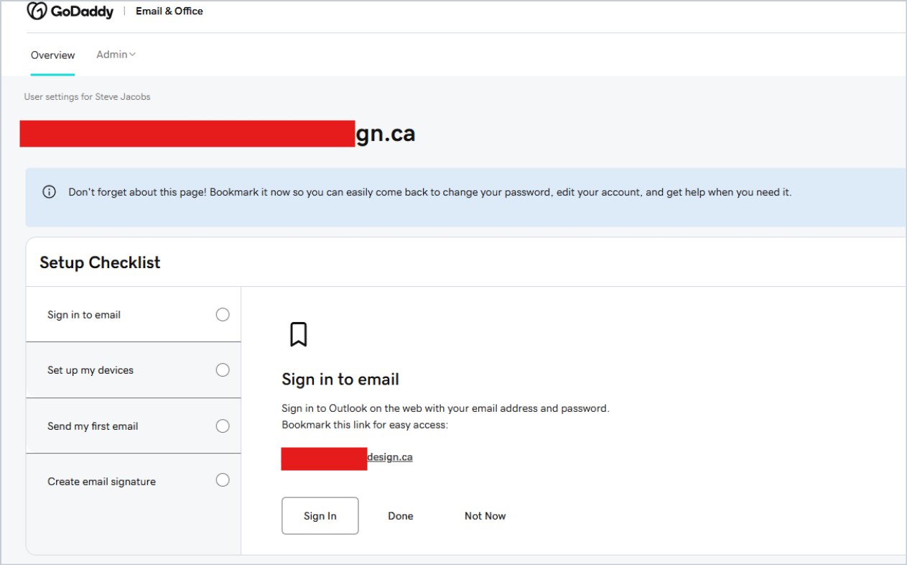Switch to the Overview tab

coord(52,55)
